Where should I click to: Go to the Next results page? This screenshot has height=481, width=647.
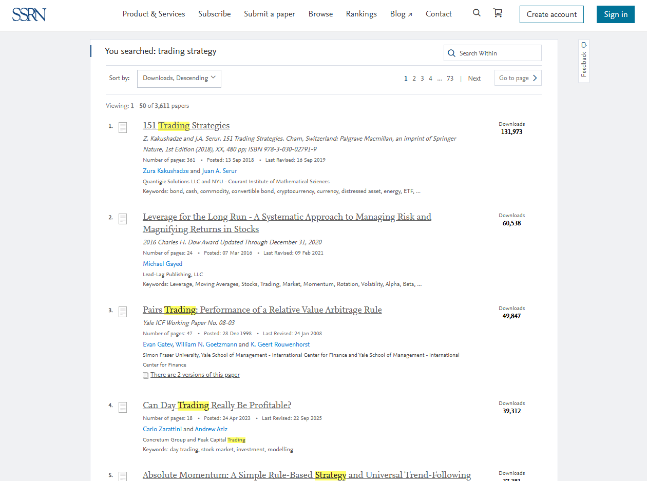coord(474,79)
